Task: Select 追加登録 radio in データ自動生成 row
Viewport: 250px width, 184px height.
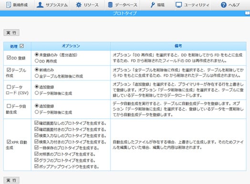Action: click(x=37, y=106)
